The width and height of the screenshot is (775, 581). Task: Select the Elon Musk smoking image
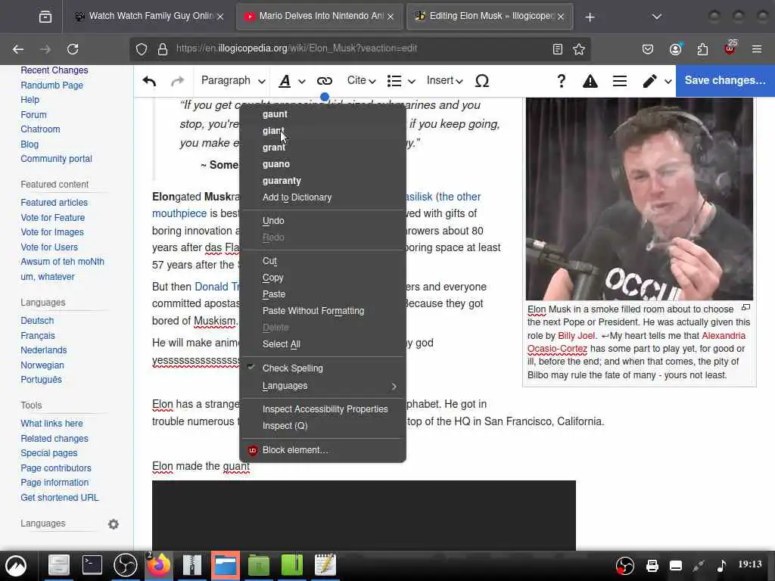click(x=639, y=199)
